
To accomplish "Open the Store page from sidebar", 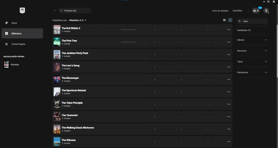I will click(x=14, y=23).
